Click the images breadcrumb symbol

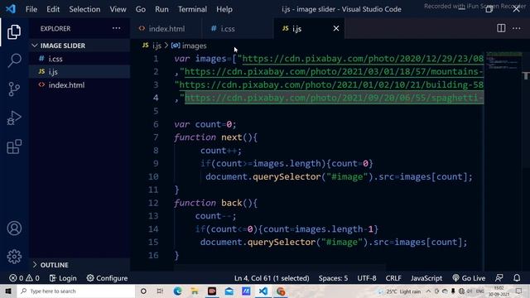coord(189,46)
